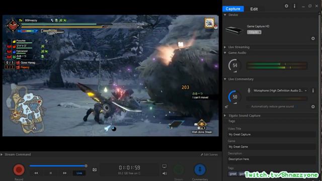Click the Video Title input field
Image resolution: width=322 pixels, height=181 pixels.
(271, 134)
